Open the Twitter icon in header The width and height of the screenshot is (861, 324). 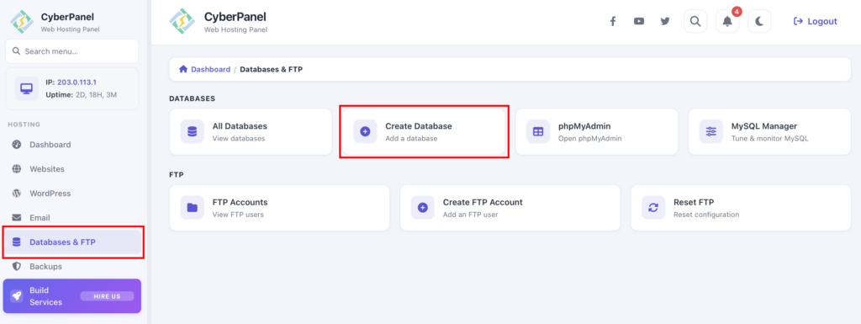tap(665, 21)
